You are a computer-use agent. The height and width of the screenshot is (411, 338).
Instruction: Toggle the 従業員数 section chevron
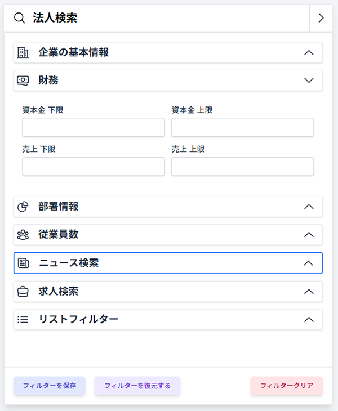click(308, 235)
